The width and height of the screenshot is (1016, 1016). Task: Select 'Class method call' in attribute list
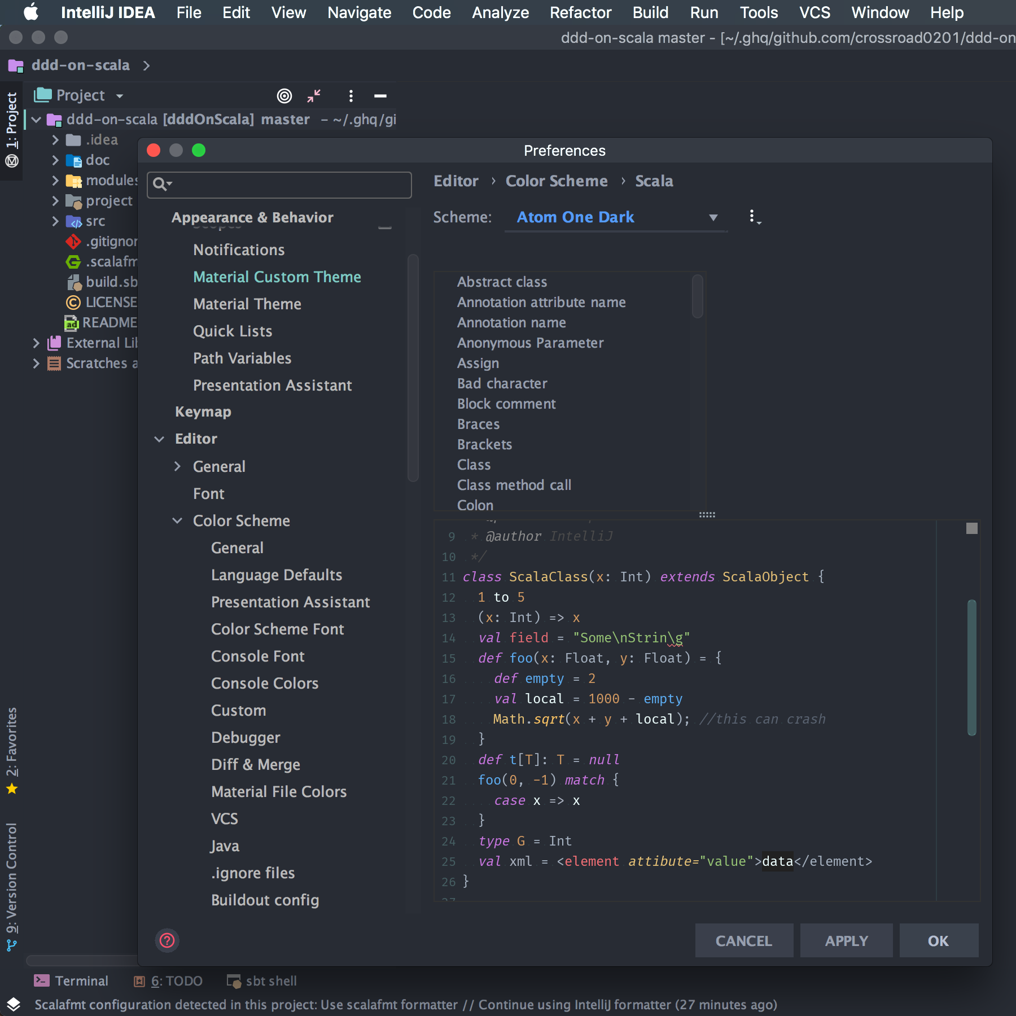click(x=514, y=485)
